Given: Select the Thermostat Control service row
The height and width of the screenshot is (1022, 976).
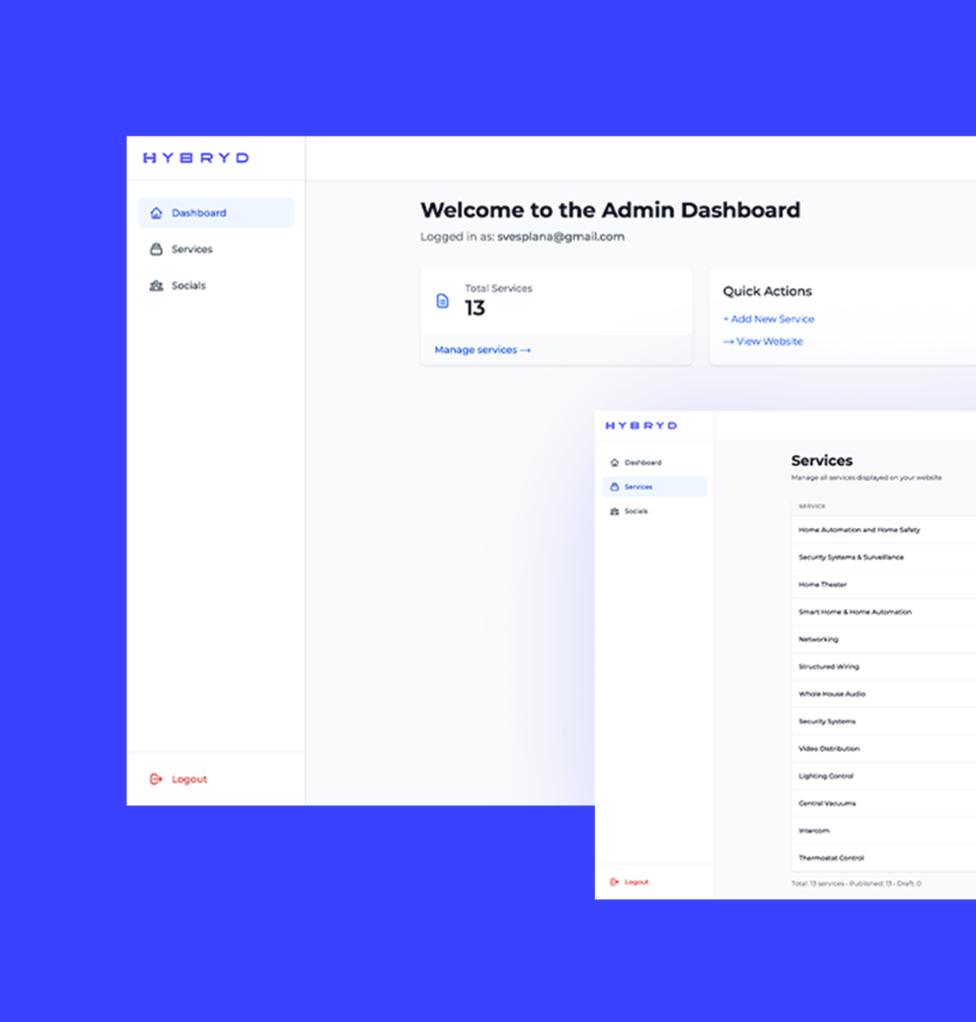Looking at the screenshot, I should [831, 858].
